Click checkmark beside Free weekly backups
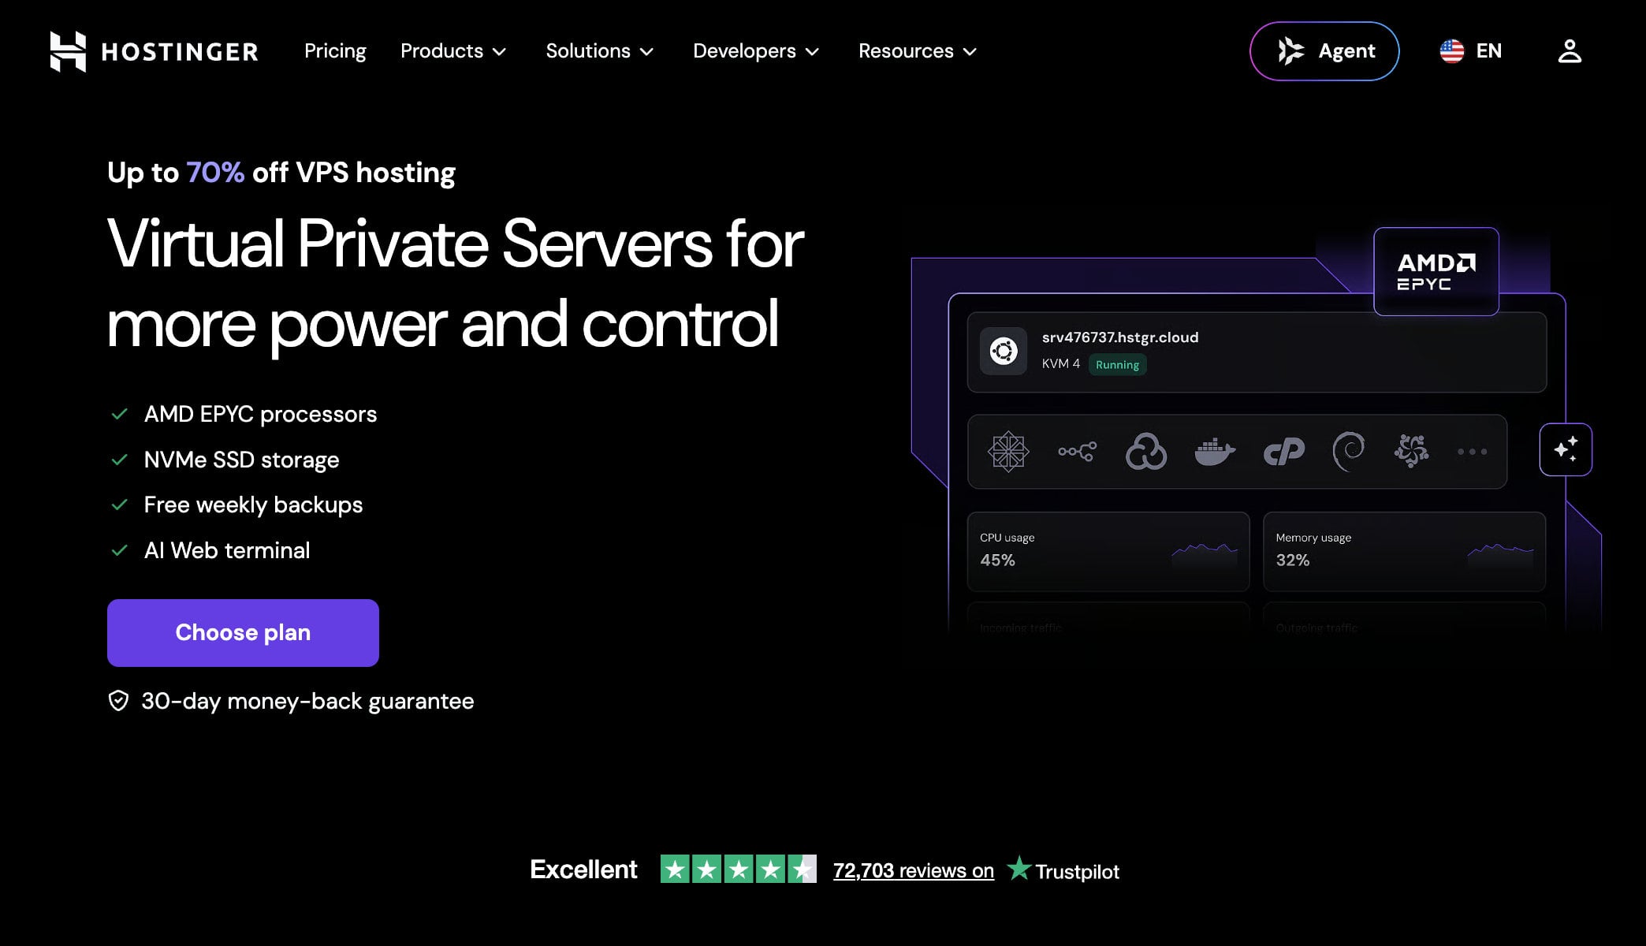 [119, 505]
